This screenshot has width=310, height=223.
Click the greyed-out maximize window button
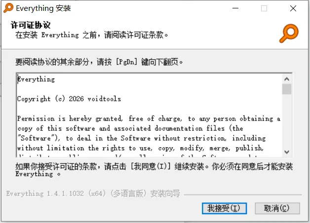264,8
